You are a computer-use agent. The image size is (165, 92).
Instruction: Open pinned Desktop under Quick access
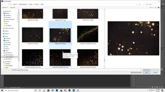7,13
